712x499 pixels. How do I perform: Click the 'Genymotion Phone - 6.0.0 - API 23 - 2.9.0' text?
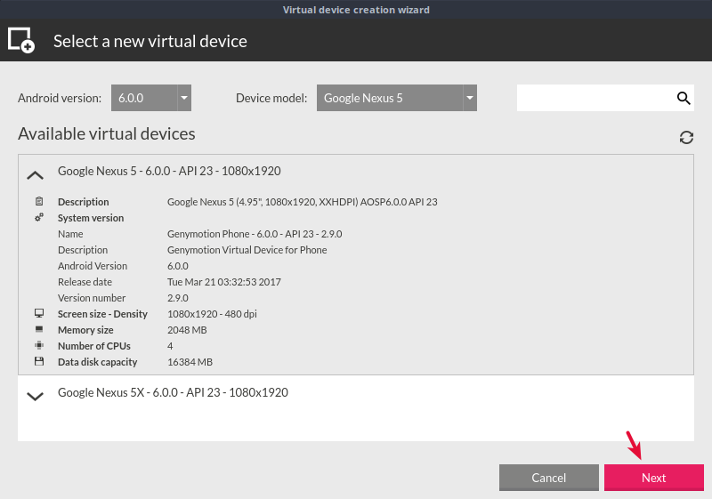coord(255,234)
